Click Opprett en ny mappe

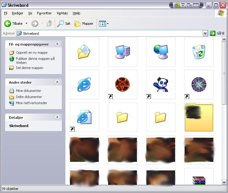click(x=32, y=53)
